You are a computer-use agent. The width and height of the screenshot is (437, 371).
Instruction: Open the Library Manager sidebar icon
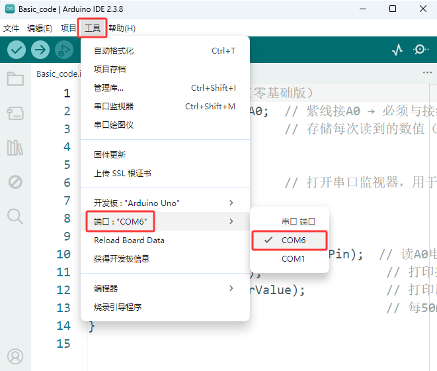click(15, 148)
